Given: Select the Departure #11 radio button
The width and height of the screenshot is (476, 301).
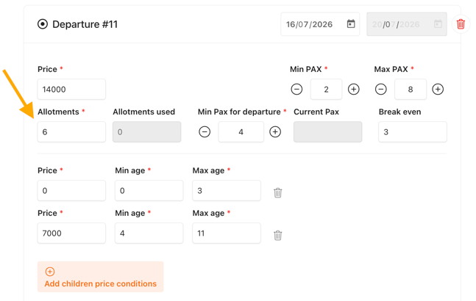Looking at the screenshot, I should [x=43, y=24].
